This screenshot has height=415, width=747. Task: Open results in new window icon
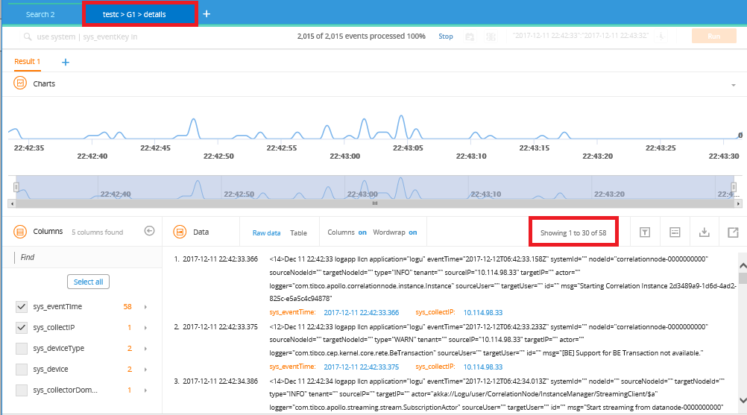(x=732, y=232)
